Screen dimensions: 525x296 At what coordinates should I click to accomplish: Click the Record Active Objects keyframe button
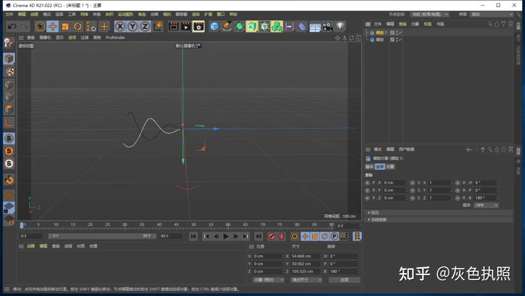272,236
